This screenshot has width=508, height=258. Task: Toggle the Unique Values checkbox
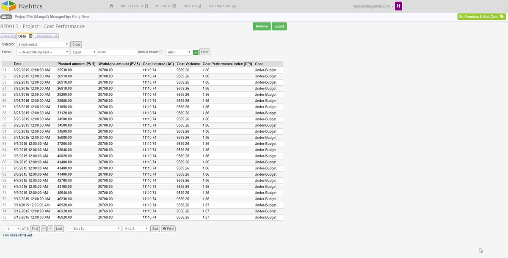[161, 52]
